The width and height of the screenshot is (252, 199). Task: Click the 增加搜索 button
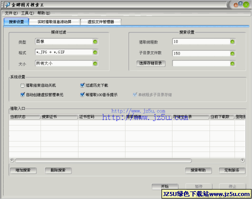23,170
